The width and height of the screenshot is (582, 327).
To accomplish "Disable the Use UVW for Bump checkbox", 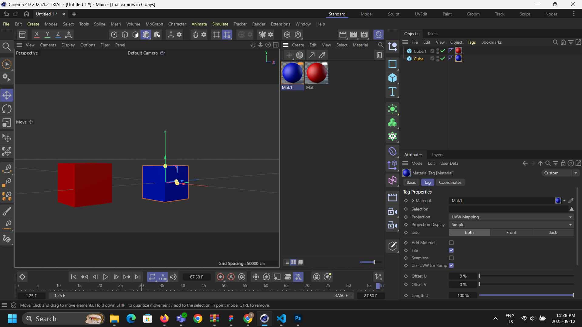I will (x=451, y=265).
